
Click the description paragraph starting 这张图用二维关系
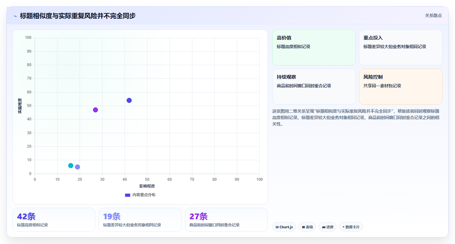(356, 118)
